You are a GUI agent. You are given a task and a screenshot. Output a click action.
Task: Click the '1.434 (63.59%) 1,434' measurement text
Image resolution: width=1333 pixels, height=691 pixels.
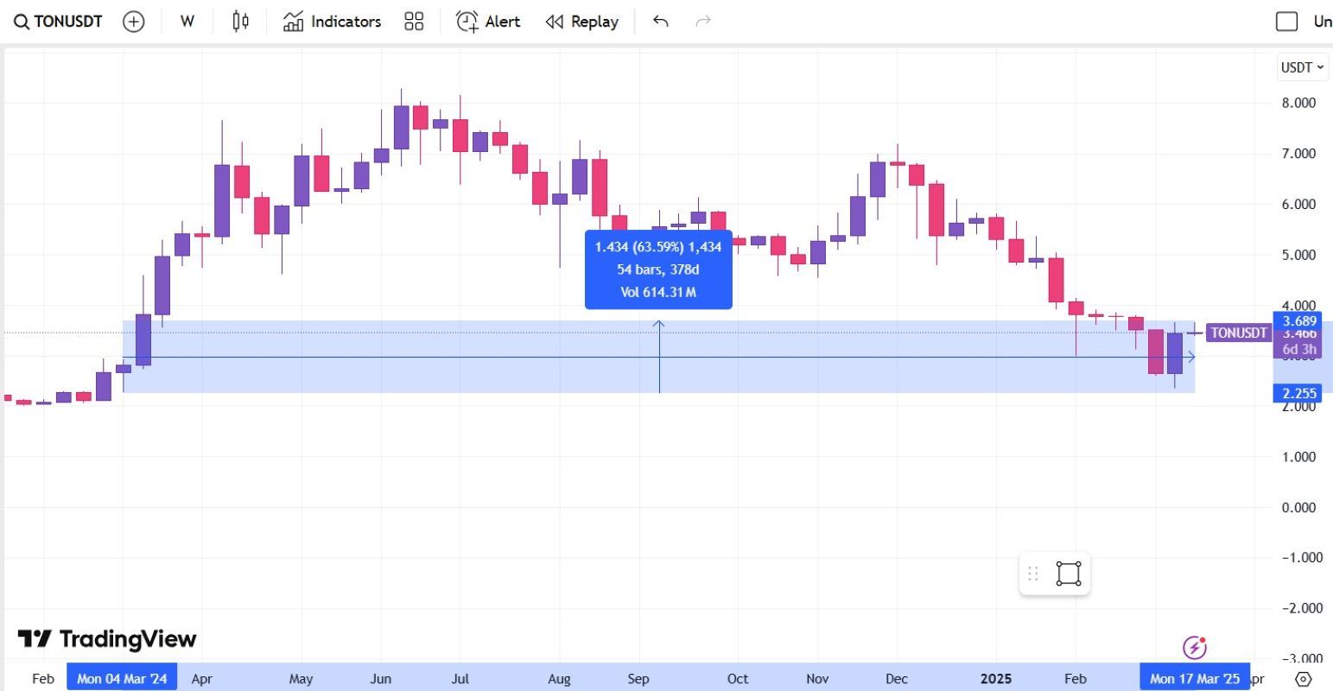658,247
